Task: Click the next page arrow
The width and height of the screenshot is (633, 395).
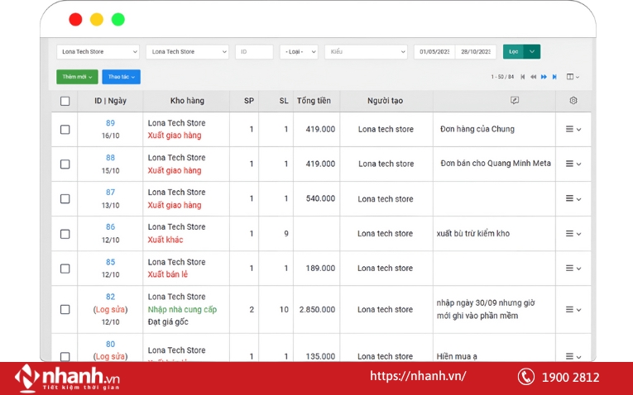Action: click(x=544, y=77)
